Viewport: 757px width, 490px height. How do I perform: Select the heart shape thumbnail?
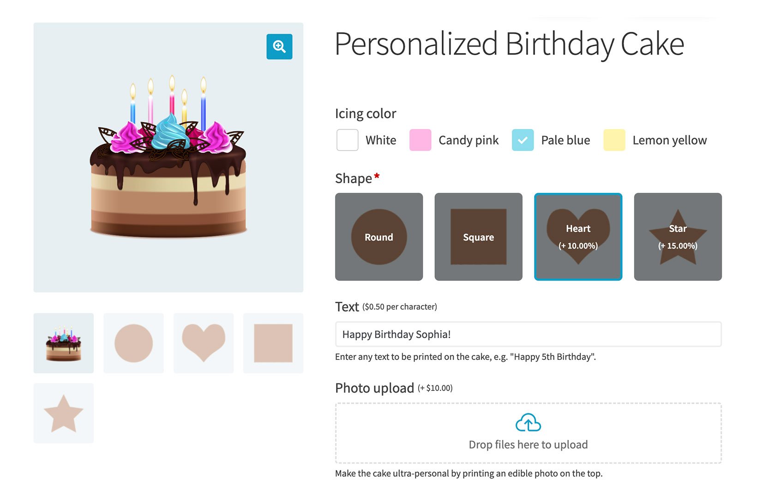203,342
